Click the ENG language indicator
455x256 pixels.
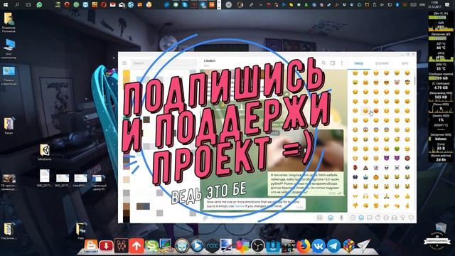pos(422,5)
